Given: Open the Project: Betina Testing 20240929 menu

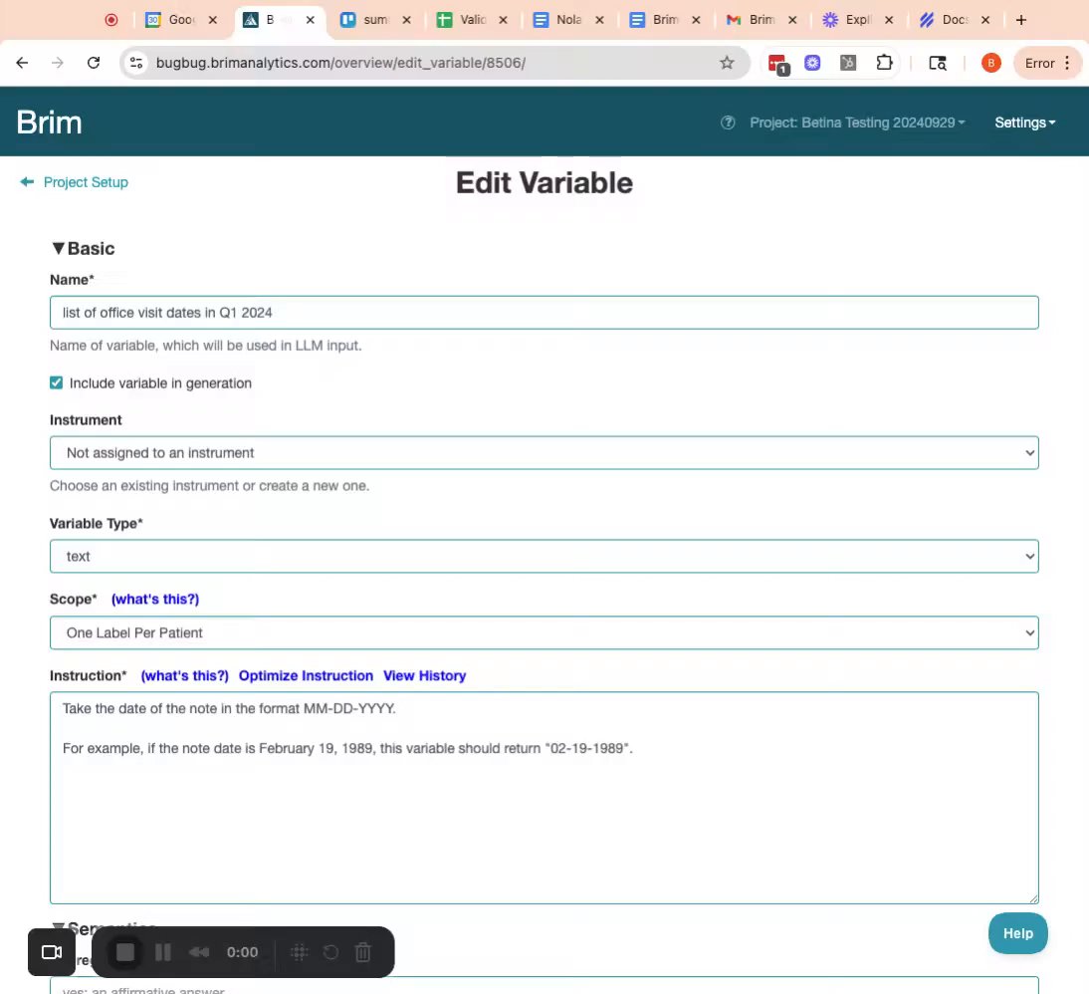Looking at the screenshot, I should coord(857,123).
